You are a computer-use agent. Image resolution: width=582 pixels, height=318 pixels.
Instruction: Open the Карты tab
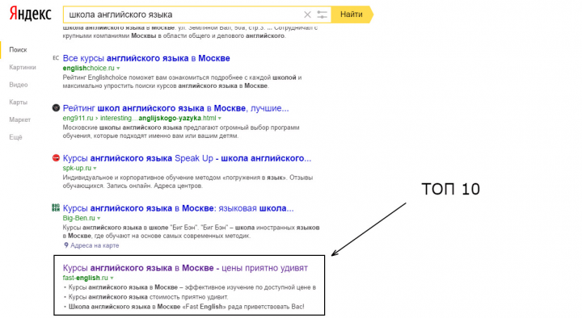point(18,102)
